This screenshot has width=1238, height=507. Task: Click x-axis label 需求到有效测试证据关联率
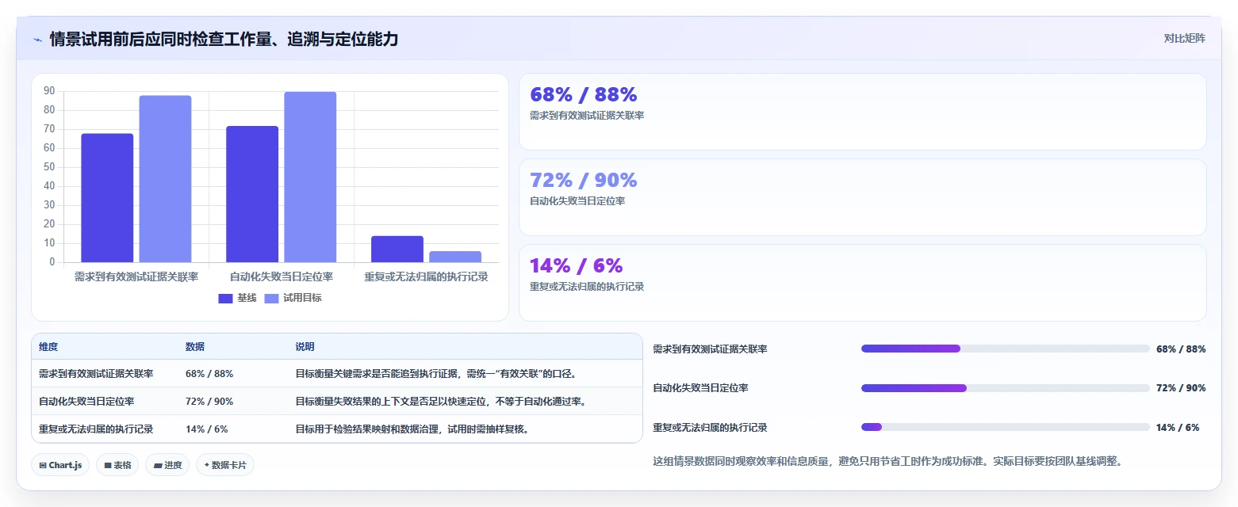coord(136,276)
